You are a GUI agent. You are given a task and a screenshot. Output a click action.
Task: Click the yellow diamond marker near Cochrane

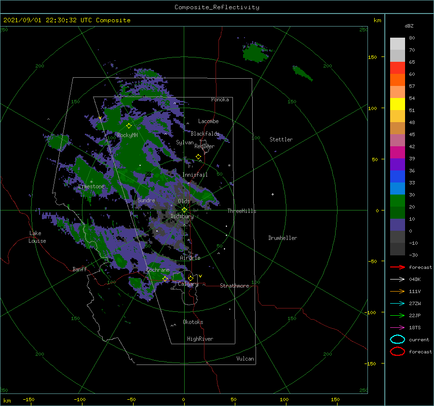pos(165,279)
